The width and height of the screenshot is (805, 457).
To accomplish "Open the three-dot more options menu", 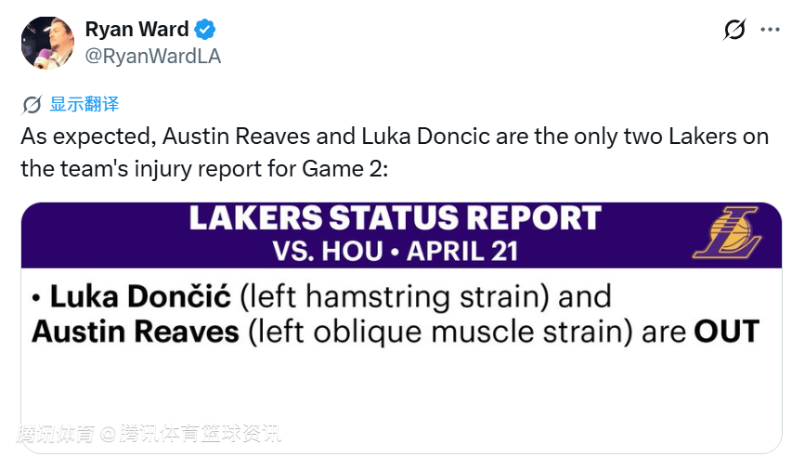I will point(770,30).
